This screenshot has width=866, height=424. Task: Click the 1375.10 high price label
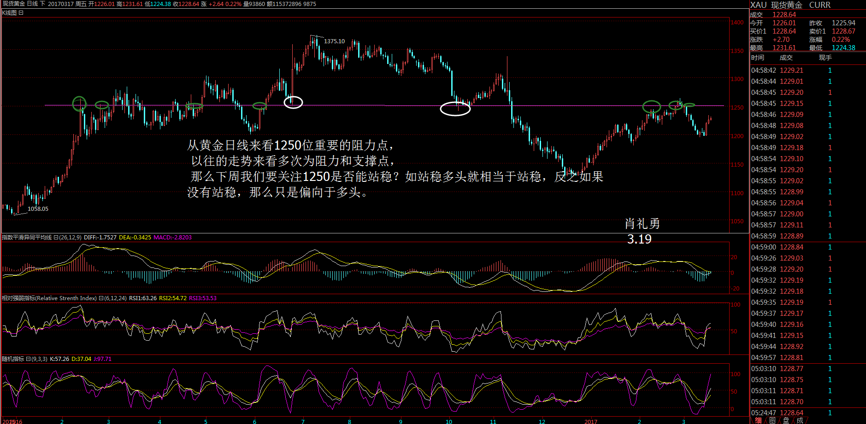tap(334, 41)
